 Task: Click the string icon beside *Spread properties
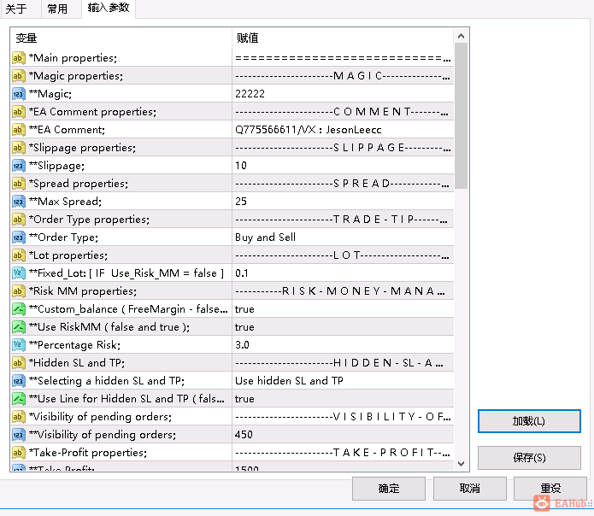pos(18,184)
